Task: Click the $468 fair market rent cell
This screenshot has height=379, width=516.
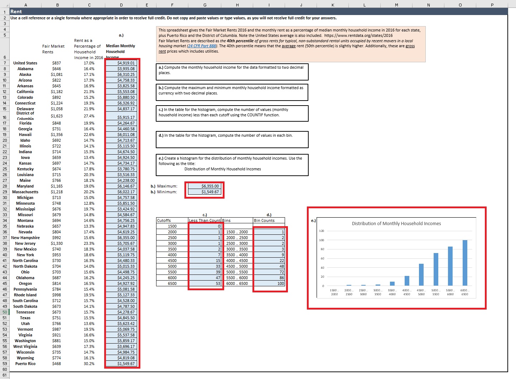Action: 57,364
